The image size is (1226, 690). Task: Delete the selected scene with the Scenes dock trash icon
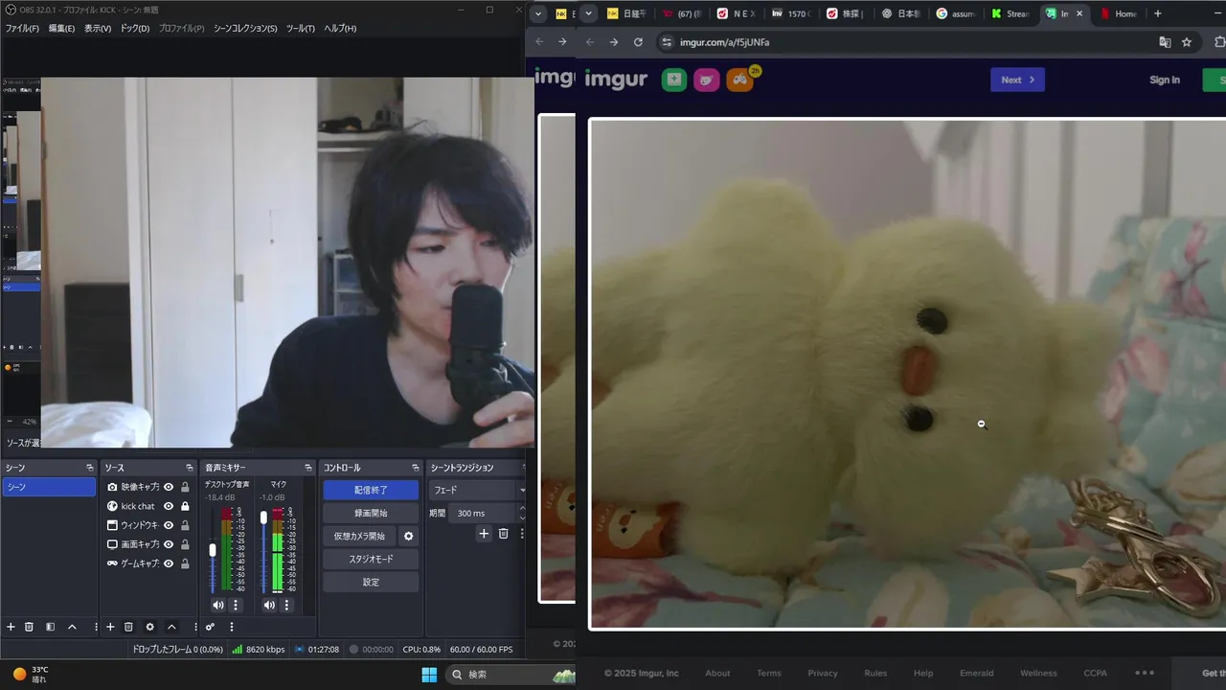(x=30, y=627)
